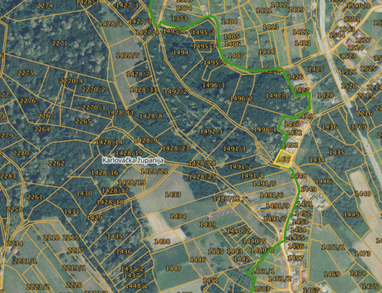
Task: Select parcel 1428/16
Action: (x=104, y=173)
